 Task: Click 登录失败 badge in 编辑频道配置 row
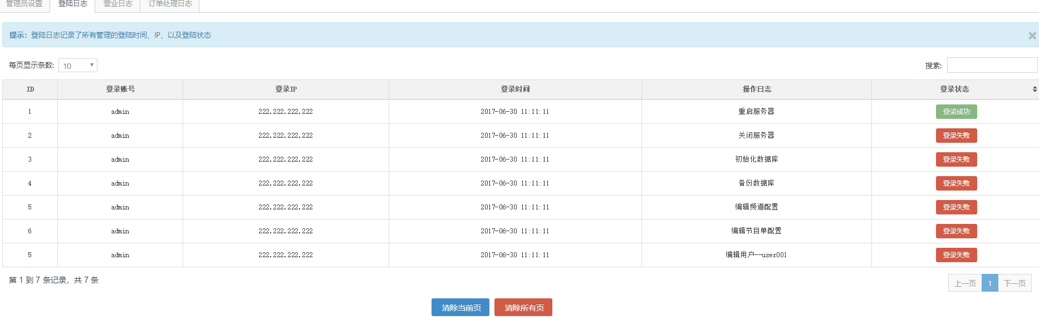pos(956,207)
